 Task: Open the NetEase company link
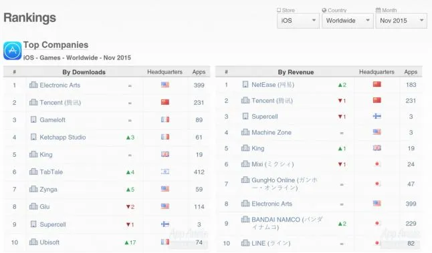(x=273, y=85)
